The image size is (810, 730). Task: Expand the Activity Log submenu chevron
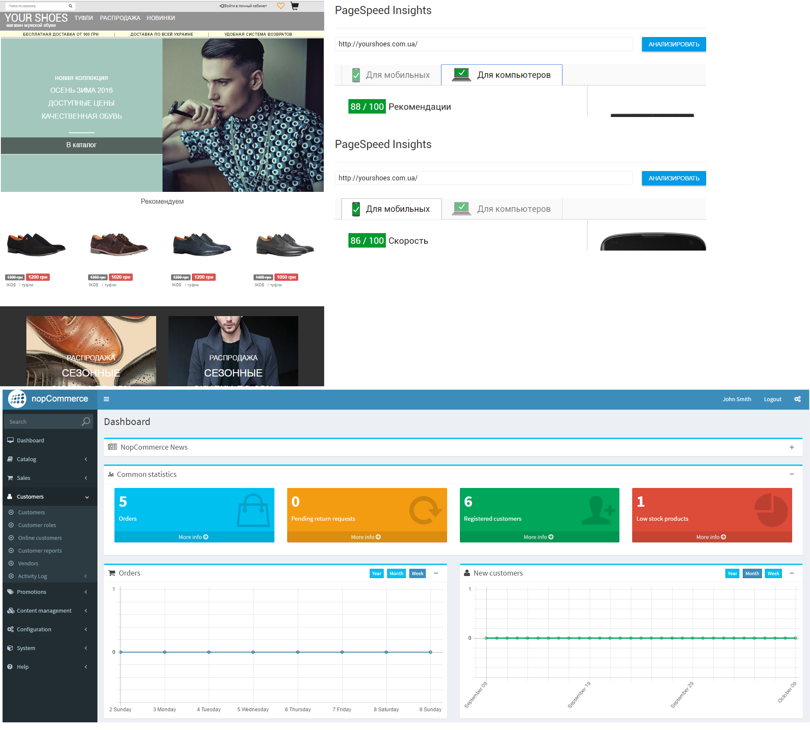[86, 576]
